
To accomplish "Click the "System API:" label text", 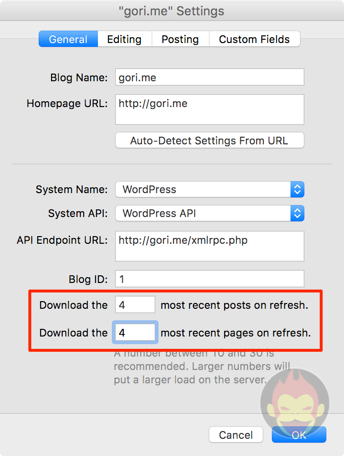I will 78,214.
